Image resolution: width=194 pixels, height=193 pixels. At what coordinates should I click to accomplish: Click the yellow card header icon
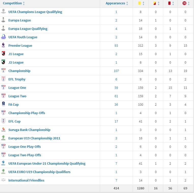click(140, 3)
